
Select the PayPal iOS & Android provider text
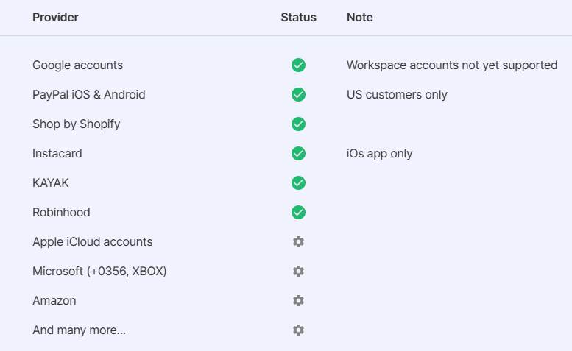(x=89, y=95)
